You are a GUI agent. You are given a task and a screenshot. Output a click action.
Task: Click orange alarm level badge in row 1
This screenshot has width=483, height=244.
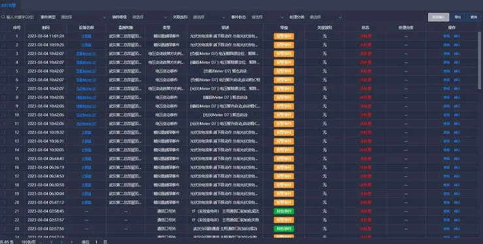coord(284,36)
